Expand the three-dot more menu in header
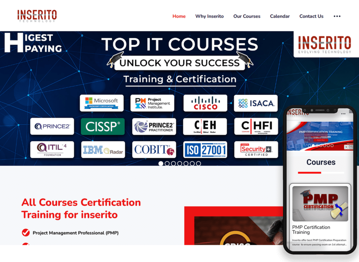Image resolution: width=359 pixels, height=262 pixels. pos(337,16)
